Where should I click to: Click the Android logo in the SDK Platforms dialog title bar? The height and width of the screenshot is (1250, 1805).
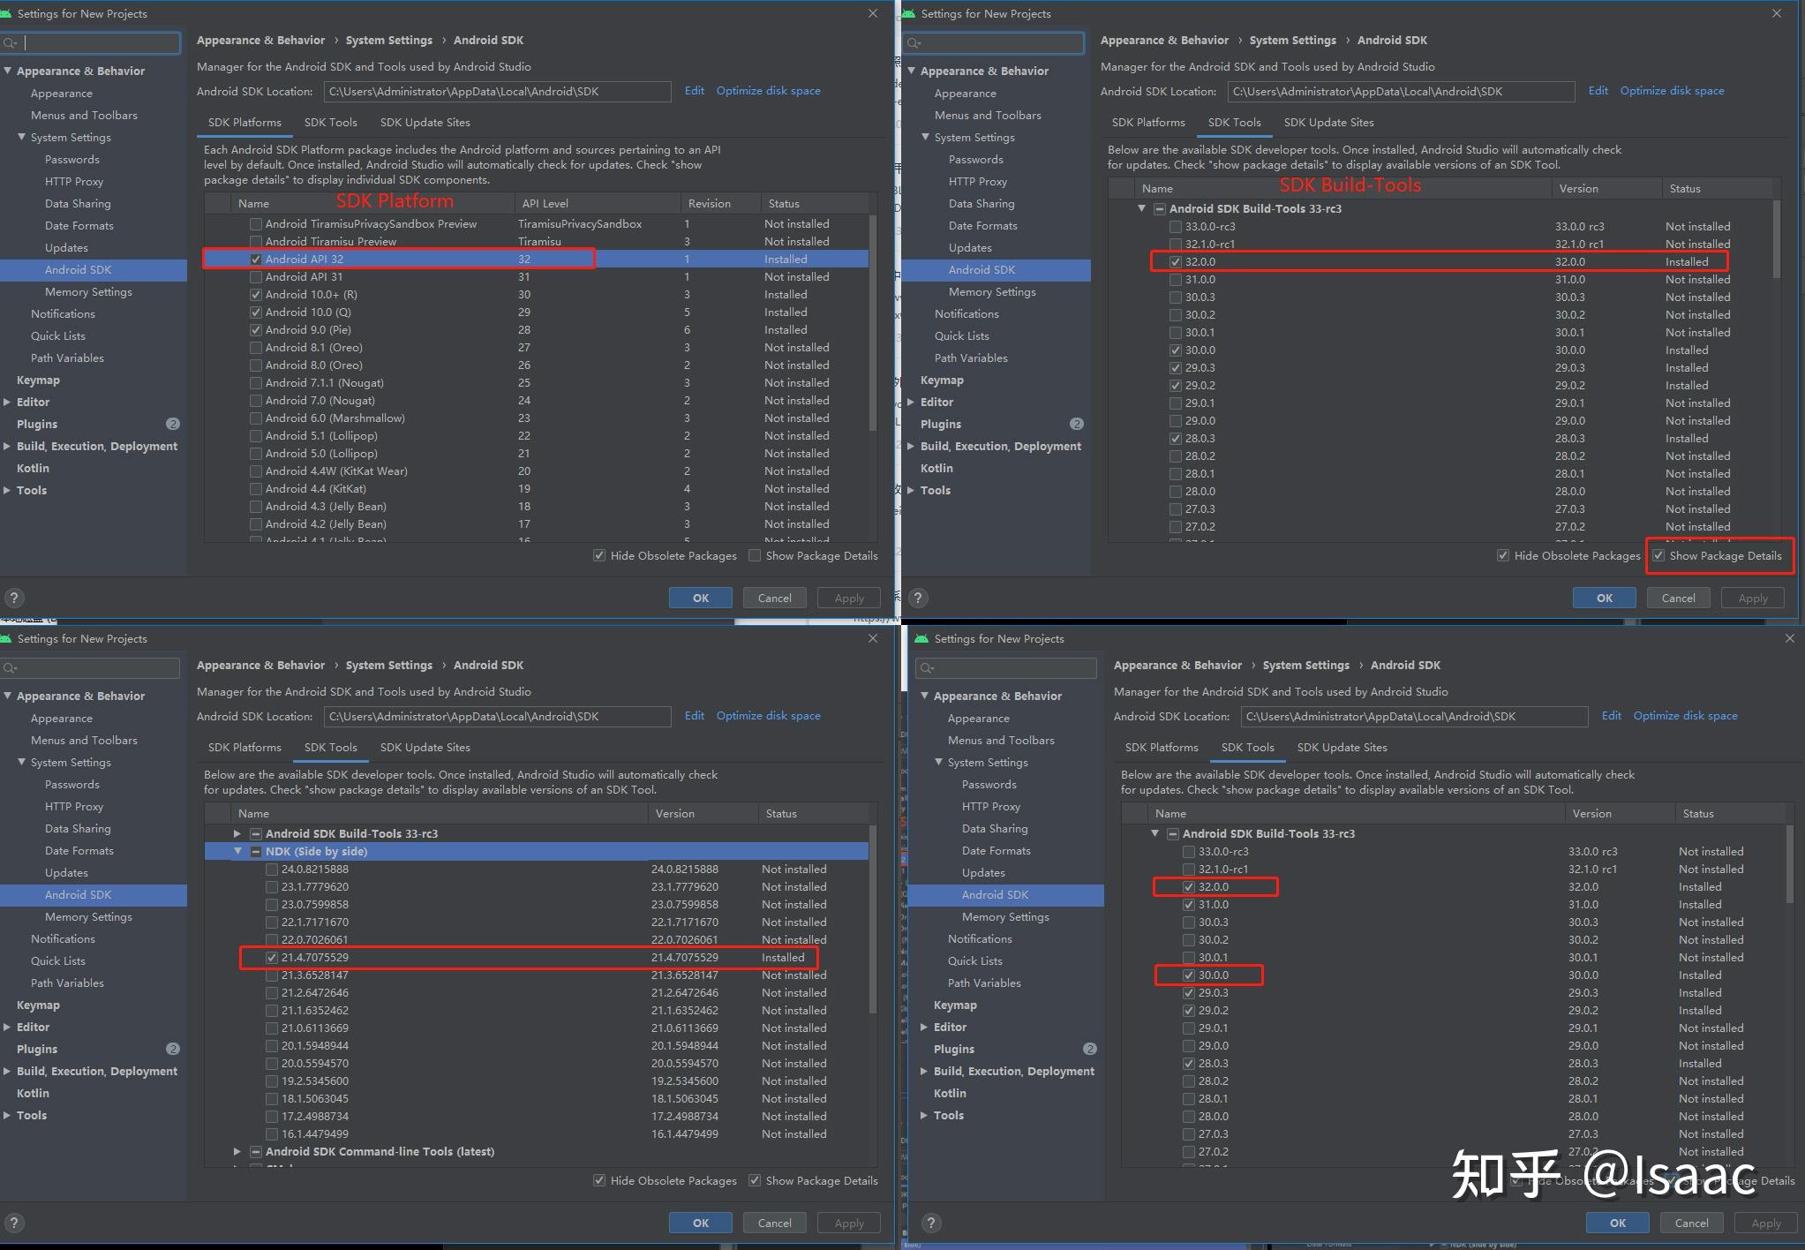click(x=7, y=13)
